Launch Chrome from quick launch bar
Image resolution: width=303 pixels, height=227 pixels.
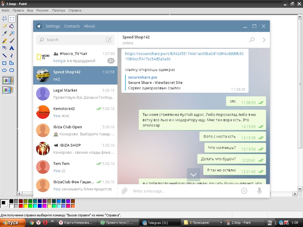(x=32, y=223)
